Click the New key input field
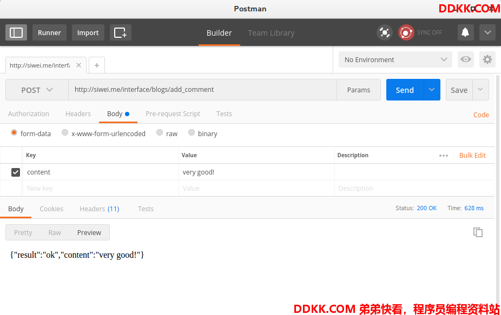This screenshot has height=315, width=501. coord(101,189)
